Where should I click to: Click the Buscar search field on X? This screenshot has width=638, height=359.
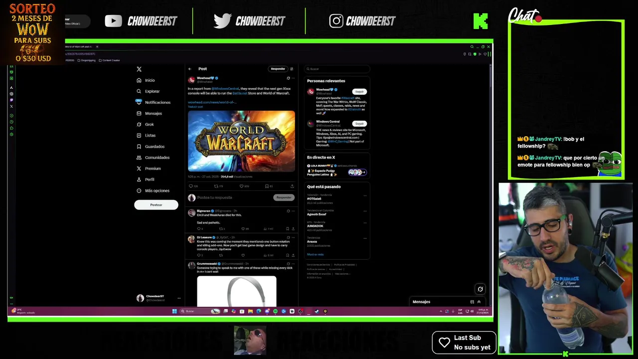pyautogui.click(x=337, y=69)
